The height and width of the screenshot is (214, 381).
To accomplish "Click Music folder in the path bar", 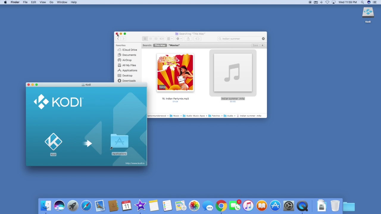I will [174, 116].
